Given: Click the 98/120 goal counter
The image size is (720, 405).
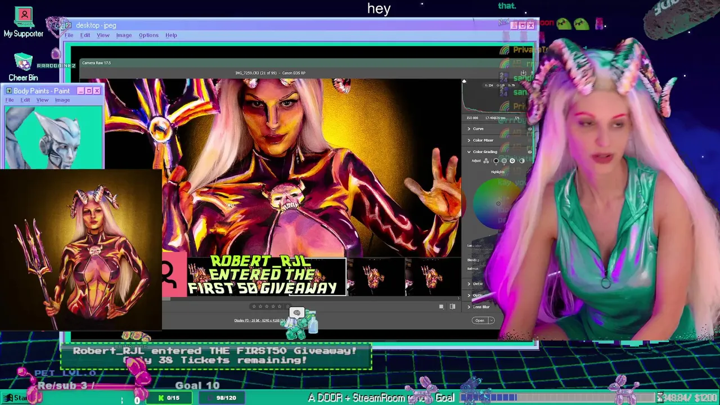Looking at the screenshot, I should point(222,398).
